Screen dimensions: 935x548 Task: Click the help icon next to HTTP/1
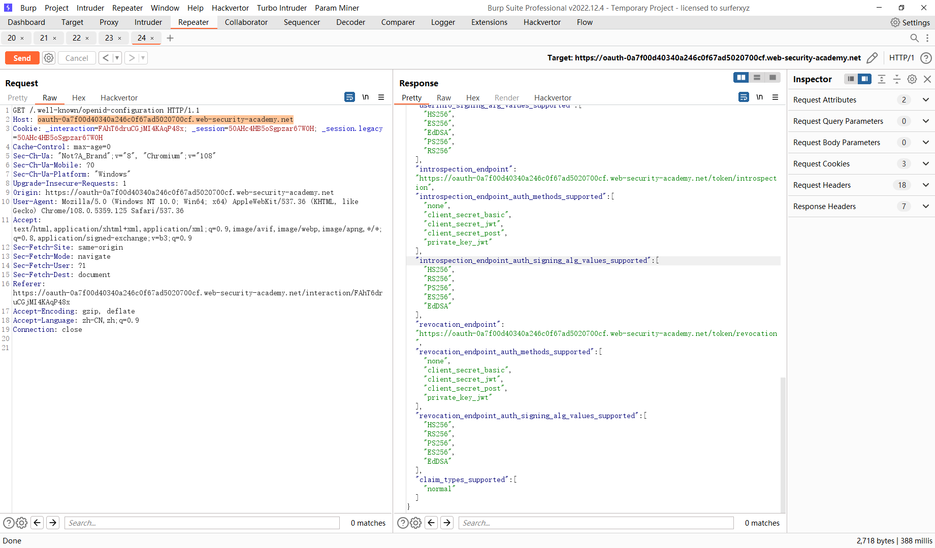coord(926,58)
